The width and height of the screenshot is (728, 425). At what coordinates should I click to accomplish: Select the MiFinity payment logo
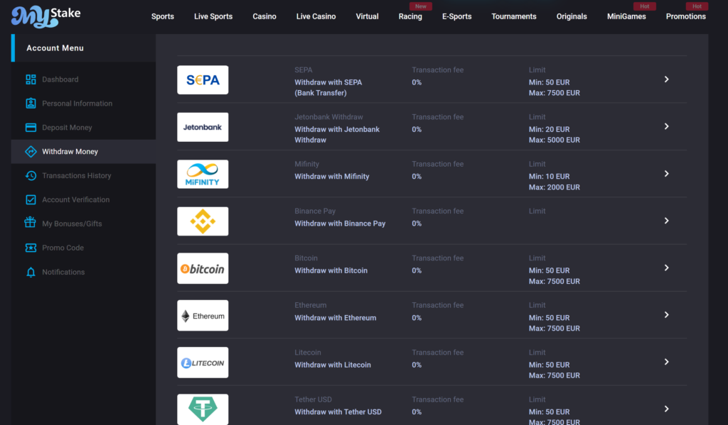click(203, 175)
